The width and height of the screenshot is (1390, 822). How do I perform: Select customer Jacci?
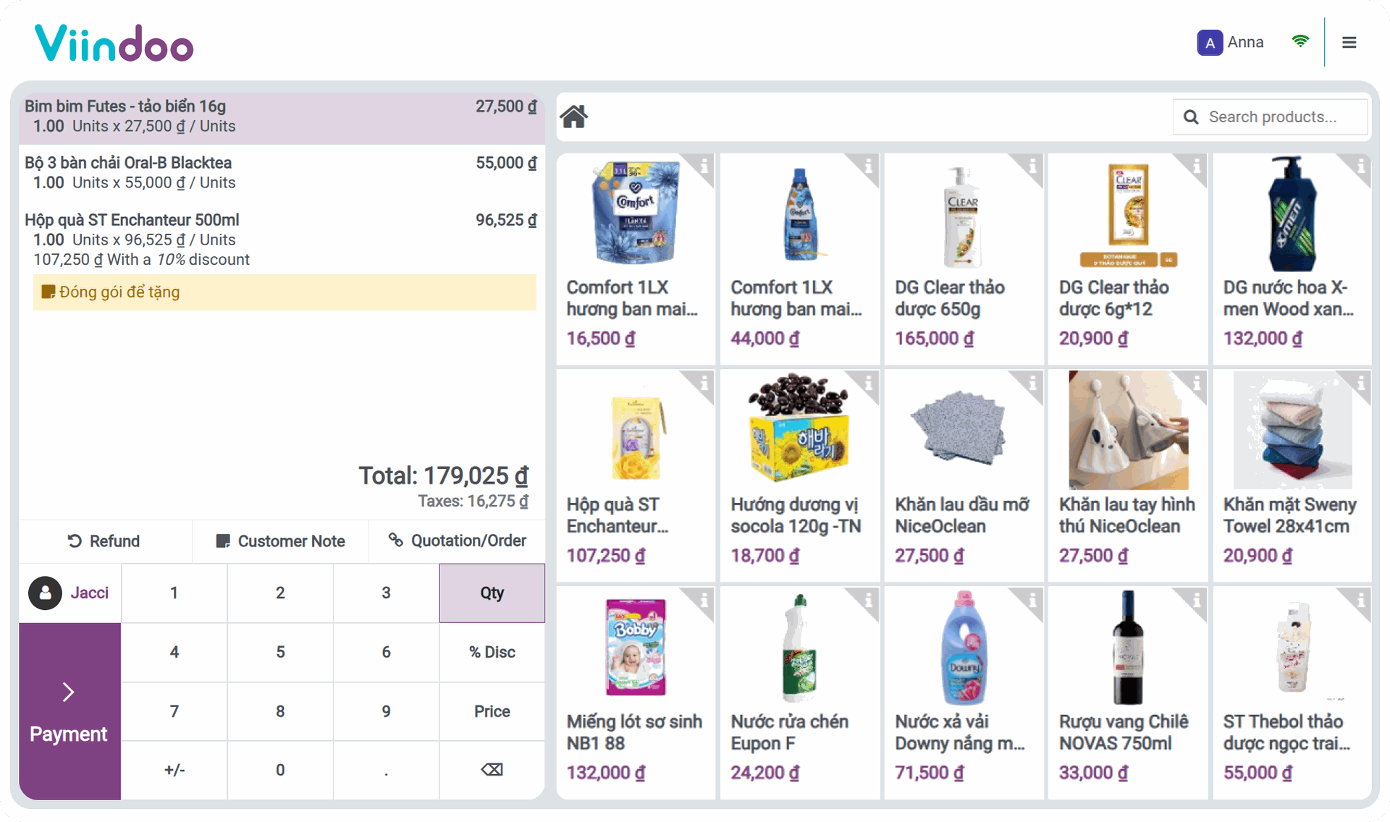[x=69, y=593]
